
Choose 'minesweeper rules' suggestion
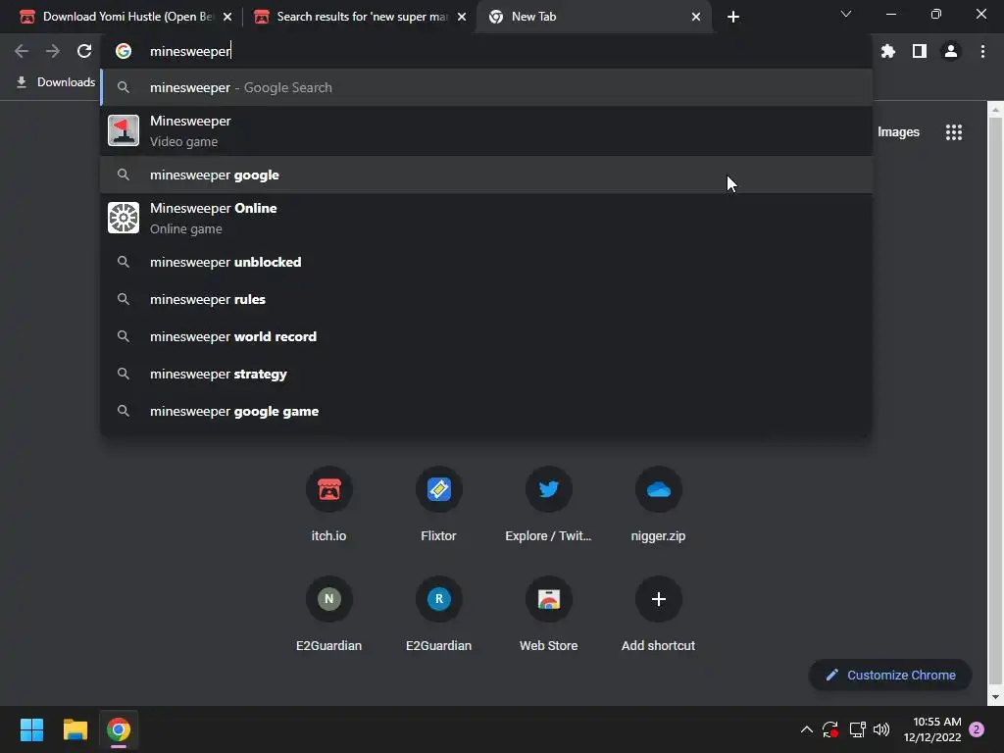(486, 299)
